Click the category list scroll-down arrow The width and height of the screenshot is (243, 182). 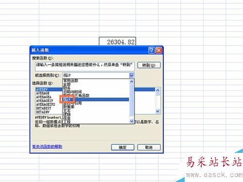pyautogui.click(x=132, y=121)
